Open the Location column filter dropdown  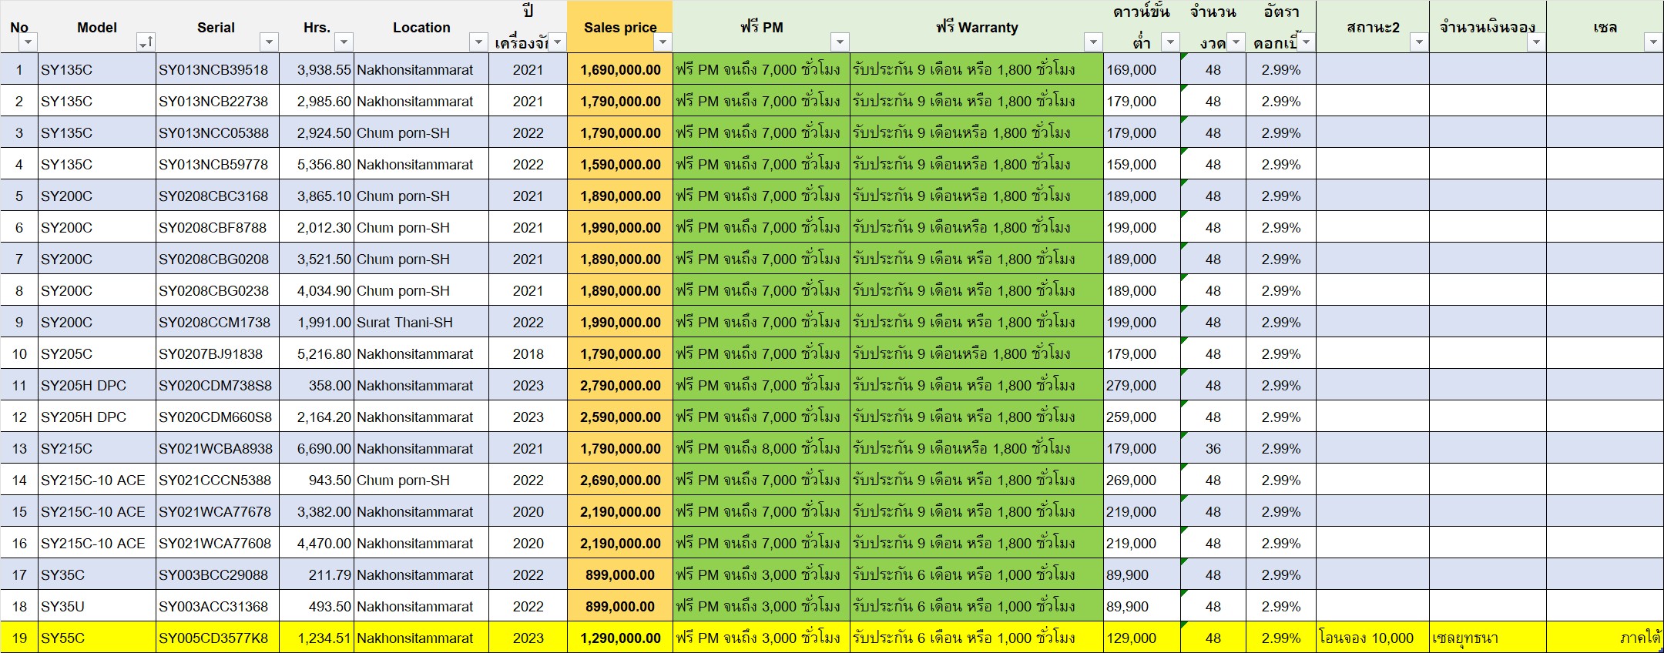tap(478, 42)
